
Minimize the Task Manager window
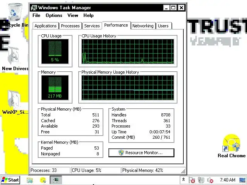point(166,8)
